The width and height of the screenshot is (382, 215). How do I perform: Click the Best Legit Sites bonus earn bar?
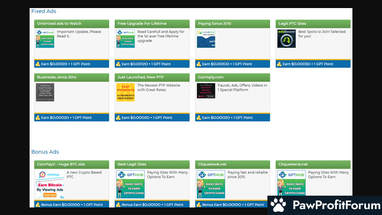coord(152,205)
